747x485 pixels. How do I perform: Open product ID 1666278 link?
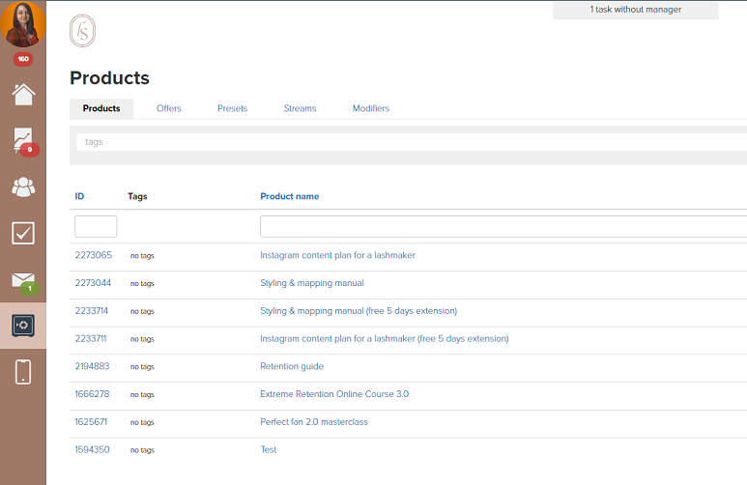click(92, 394)
